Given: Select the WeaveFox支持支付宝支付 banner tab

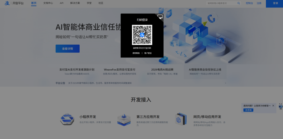Looking at the screenshot, I should (x=119, y=72).
